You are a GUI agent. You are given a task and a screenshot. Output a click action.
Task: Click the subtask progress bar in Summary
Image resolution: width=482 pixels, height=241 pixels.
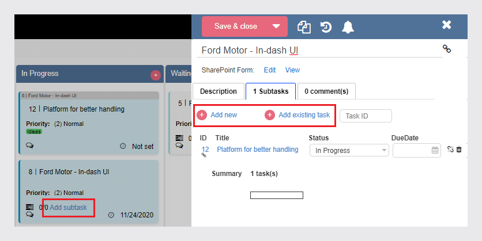(277, 196)
